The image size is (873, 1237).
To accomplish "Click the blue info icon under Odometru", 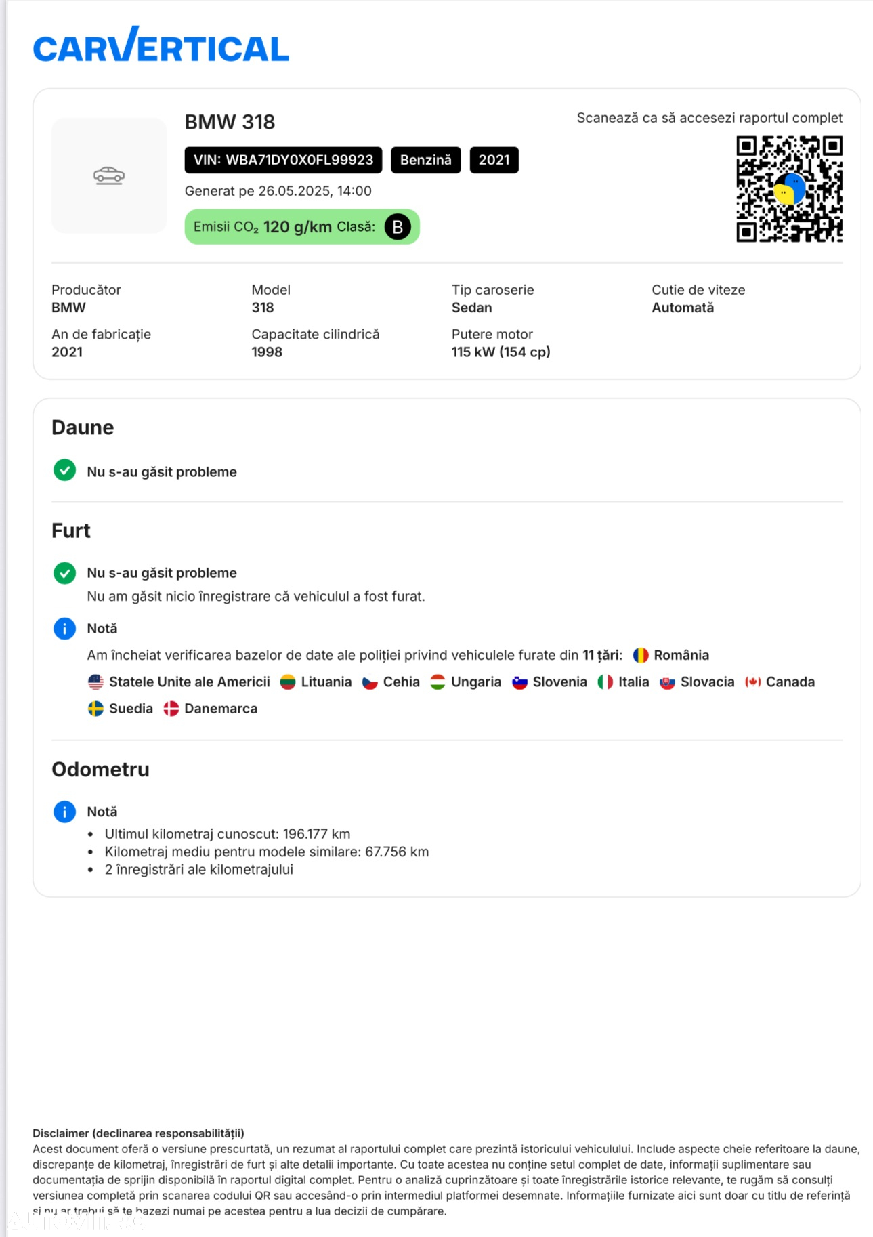I will coord(64,812).
